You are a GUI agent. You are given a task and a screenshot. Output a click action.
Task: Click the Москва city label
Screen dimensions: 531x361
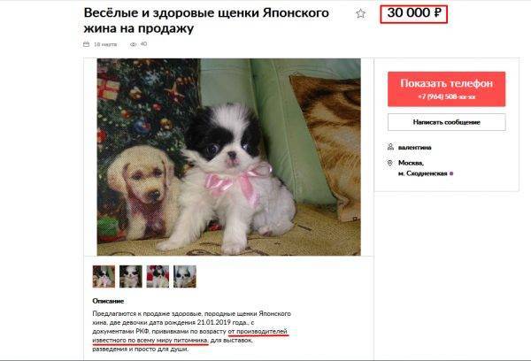point(411,163)
